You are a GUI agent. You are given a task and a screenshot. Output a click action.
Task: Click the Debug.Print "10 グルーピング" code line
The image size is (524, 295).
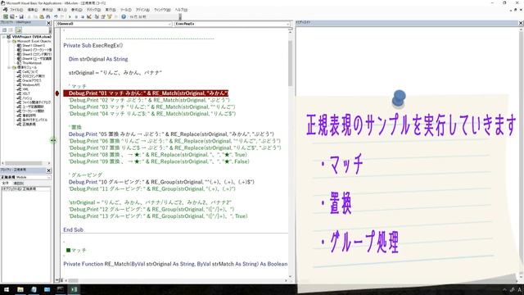point(161,182)
